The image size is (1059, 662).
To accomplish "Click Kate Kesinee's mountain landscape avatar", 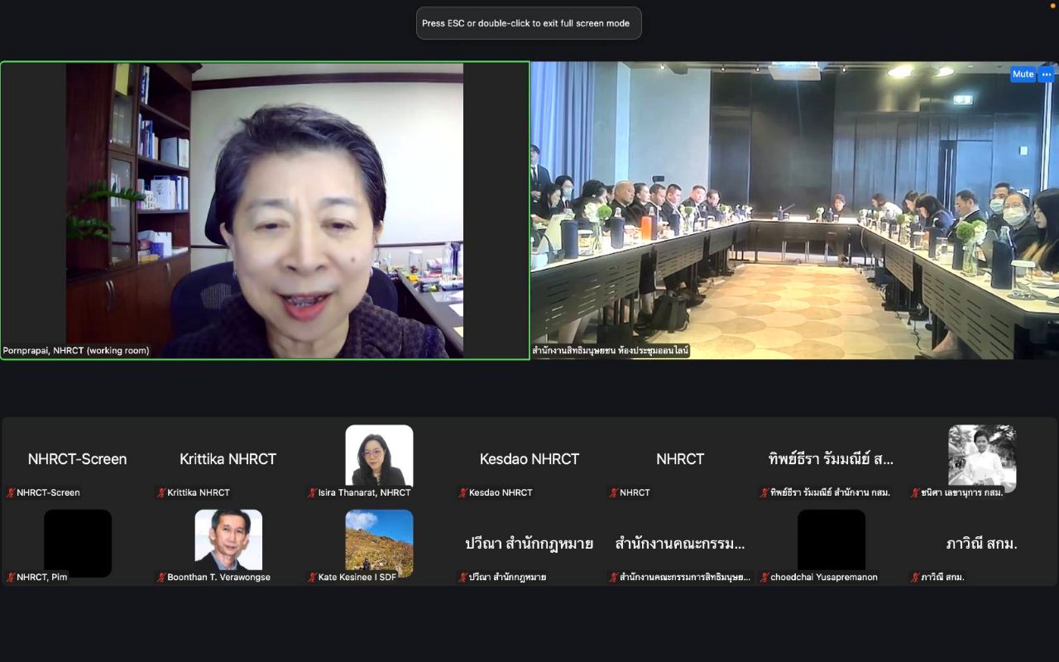I will 379,542.
